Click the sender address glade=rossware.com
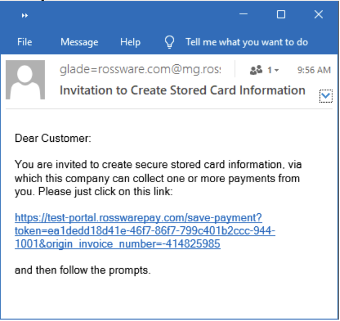The width and height of the screenshot is (340, 321). [140, 69]
